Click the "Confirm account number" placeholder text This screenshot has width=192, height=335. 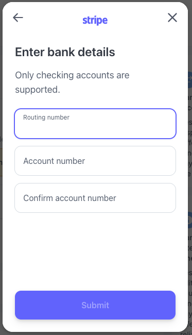click(70, 198)
